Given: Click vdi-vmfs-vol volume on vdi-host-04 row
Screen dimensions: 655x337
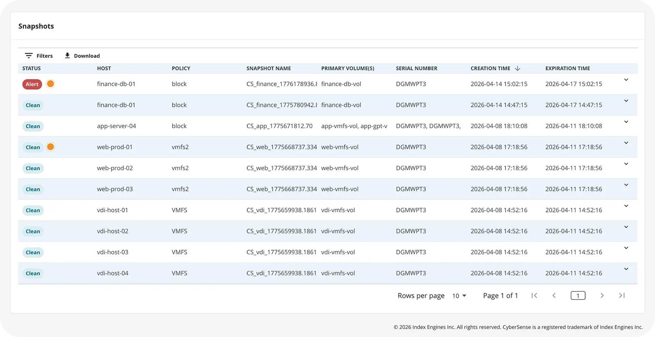Looking at the screenshot, I should [338, 273].
